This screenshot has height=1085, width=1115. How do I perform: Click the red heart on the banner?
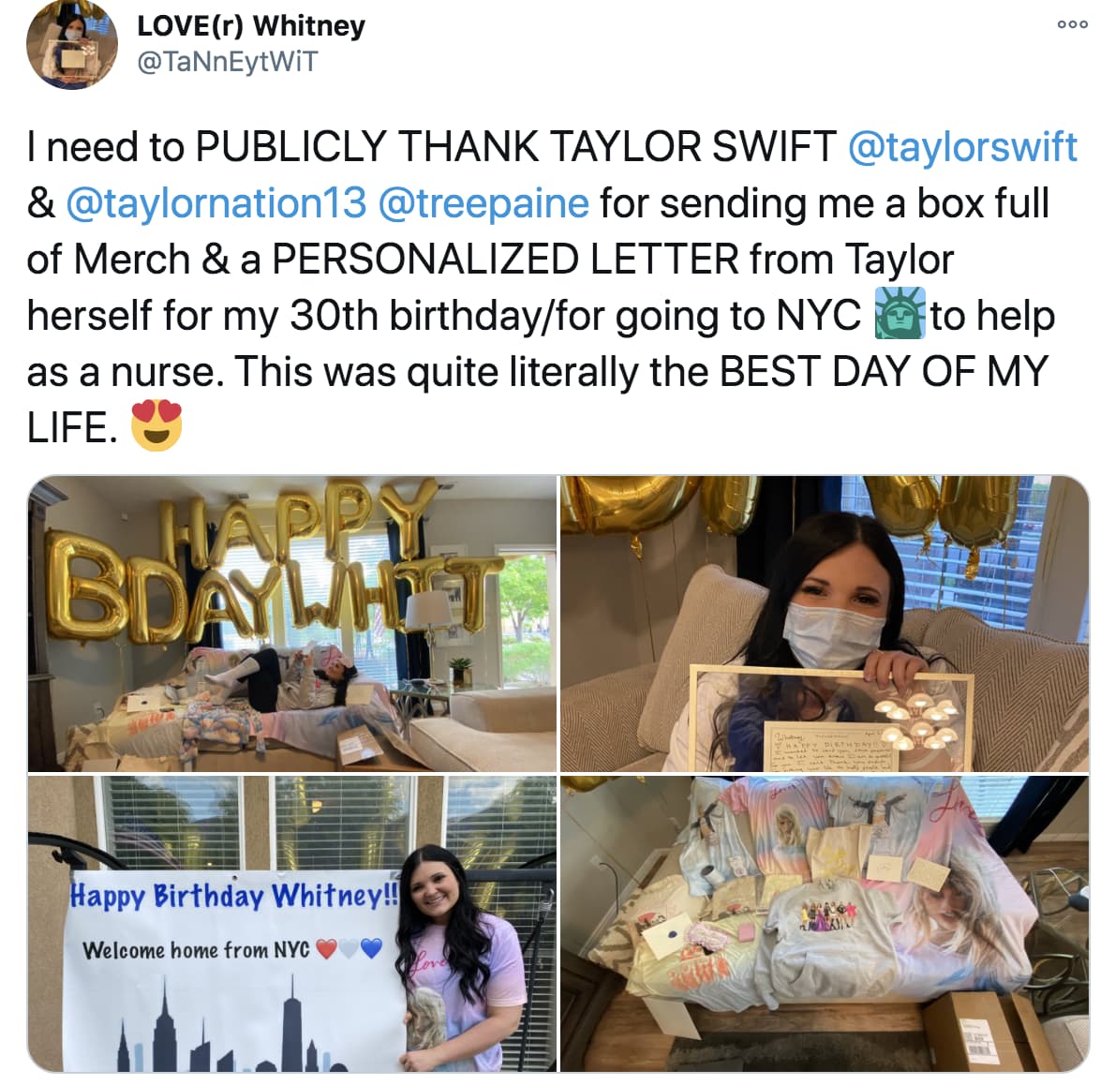[x=326, y=949]
